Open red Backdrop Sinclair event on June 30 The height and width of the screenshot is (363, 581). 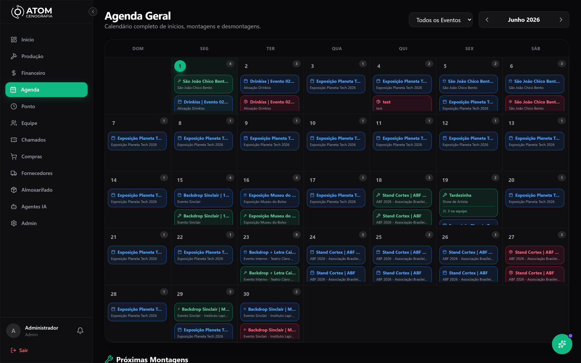pyautogui.click(x=270, y=332)
